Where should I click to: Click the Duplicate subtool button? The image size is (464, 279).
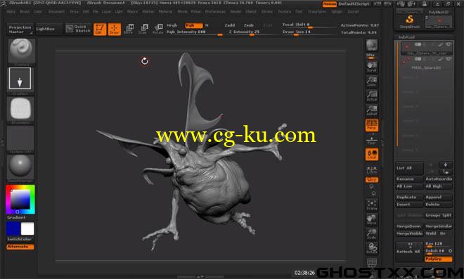pos(409,197)
